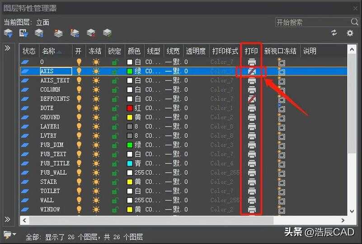Open the filter dropdown in status bar
Viewport: 362px width, 244px height.
pos(9,235)
